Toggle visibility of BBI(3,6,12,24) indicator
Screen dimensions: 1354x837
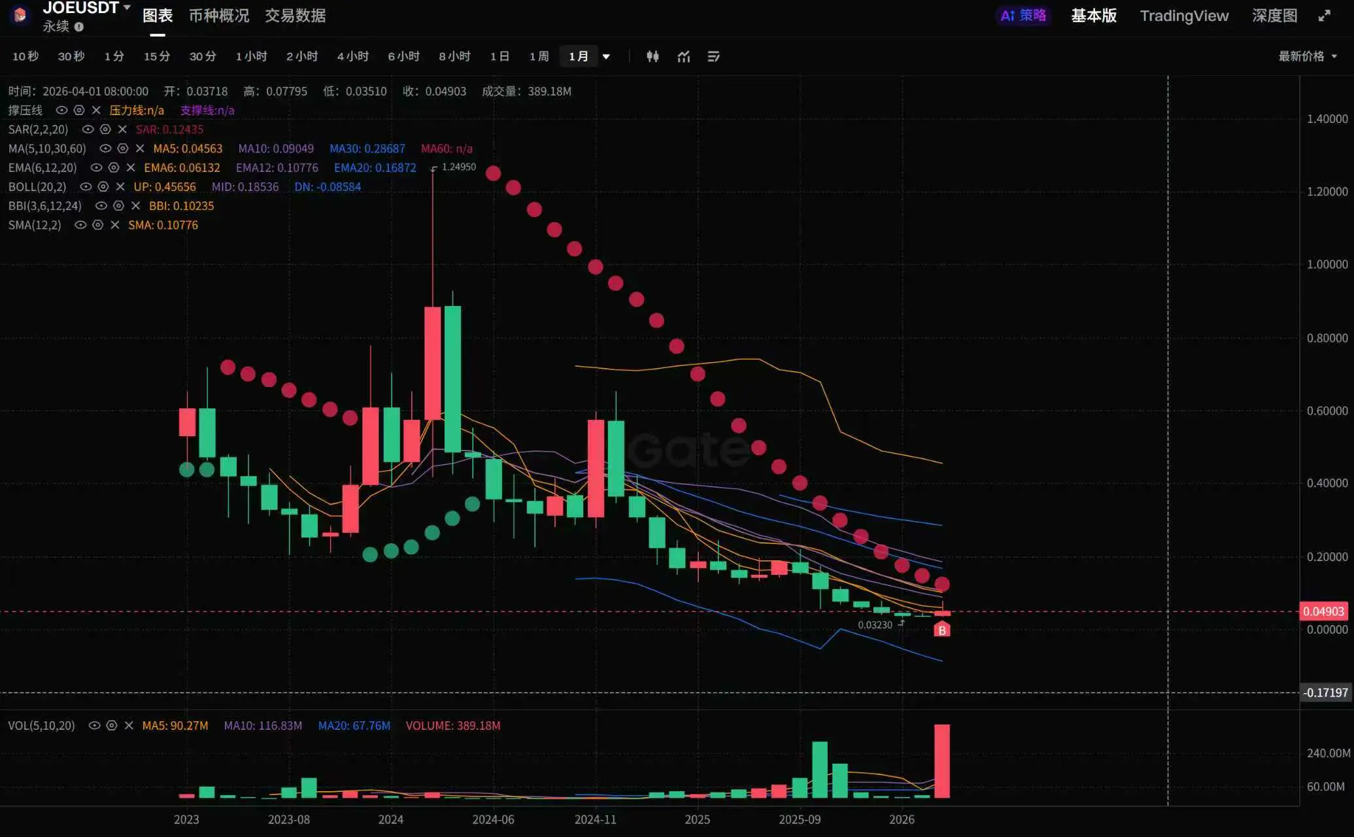coord(101,206)
